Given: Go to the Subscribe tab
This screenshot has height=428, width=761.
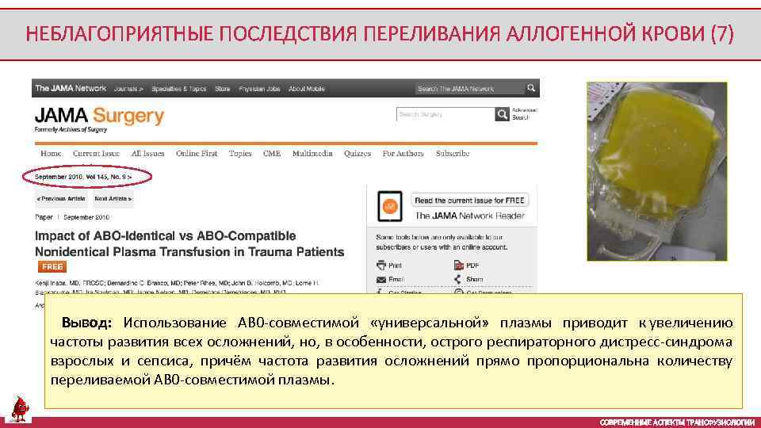Looking at the screenshot, I should [x=453, y=153].
